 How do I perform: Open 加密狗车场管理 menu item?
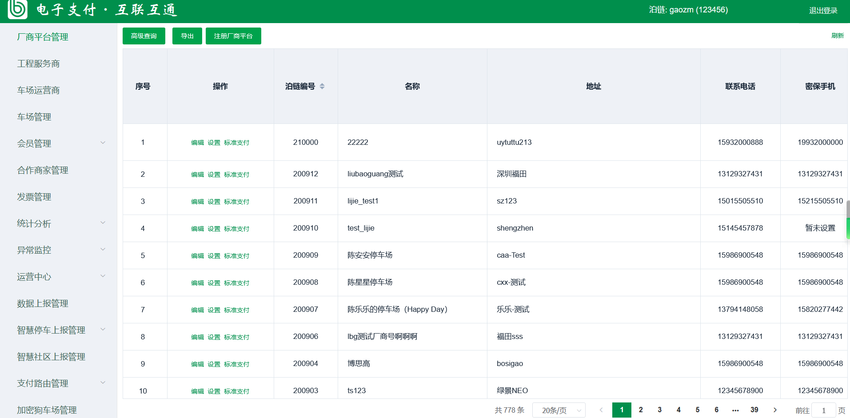click(47, 410)
